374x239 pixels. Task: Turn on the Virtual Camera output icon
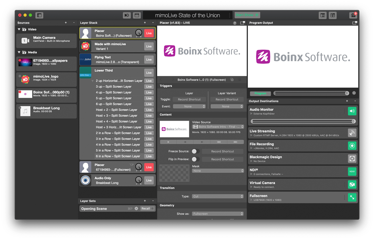[352, 184]
